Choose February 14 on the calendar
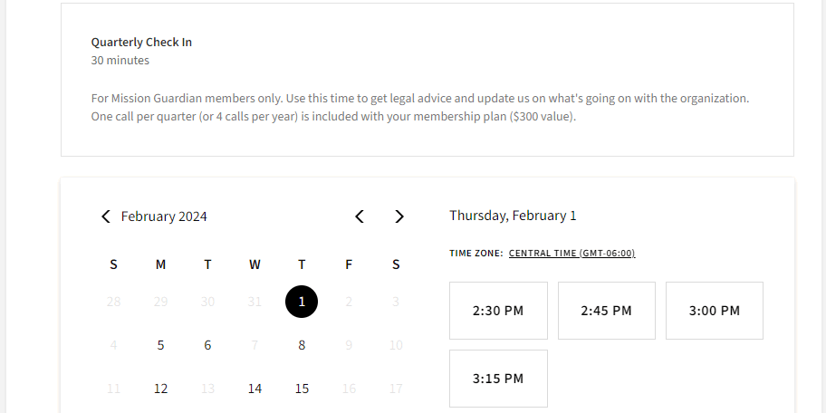826x413 pixels. click(x=255, y=389)
